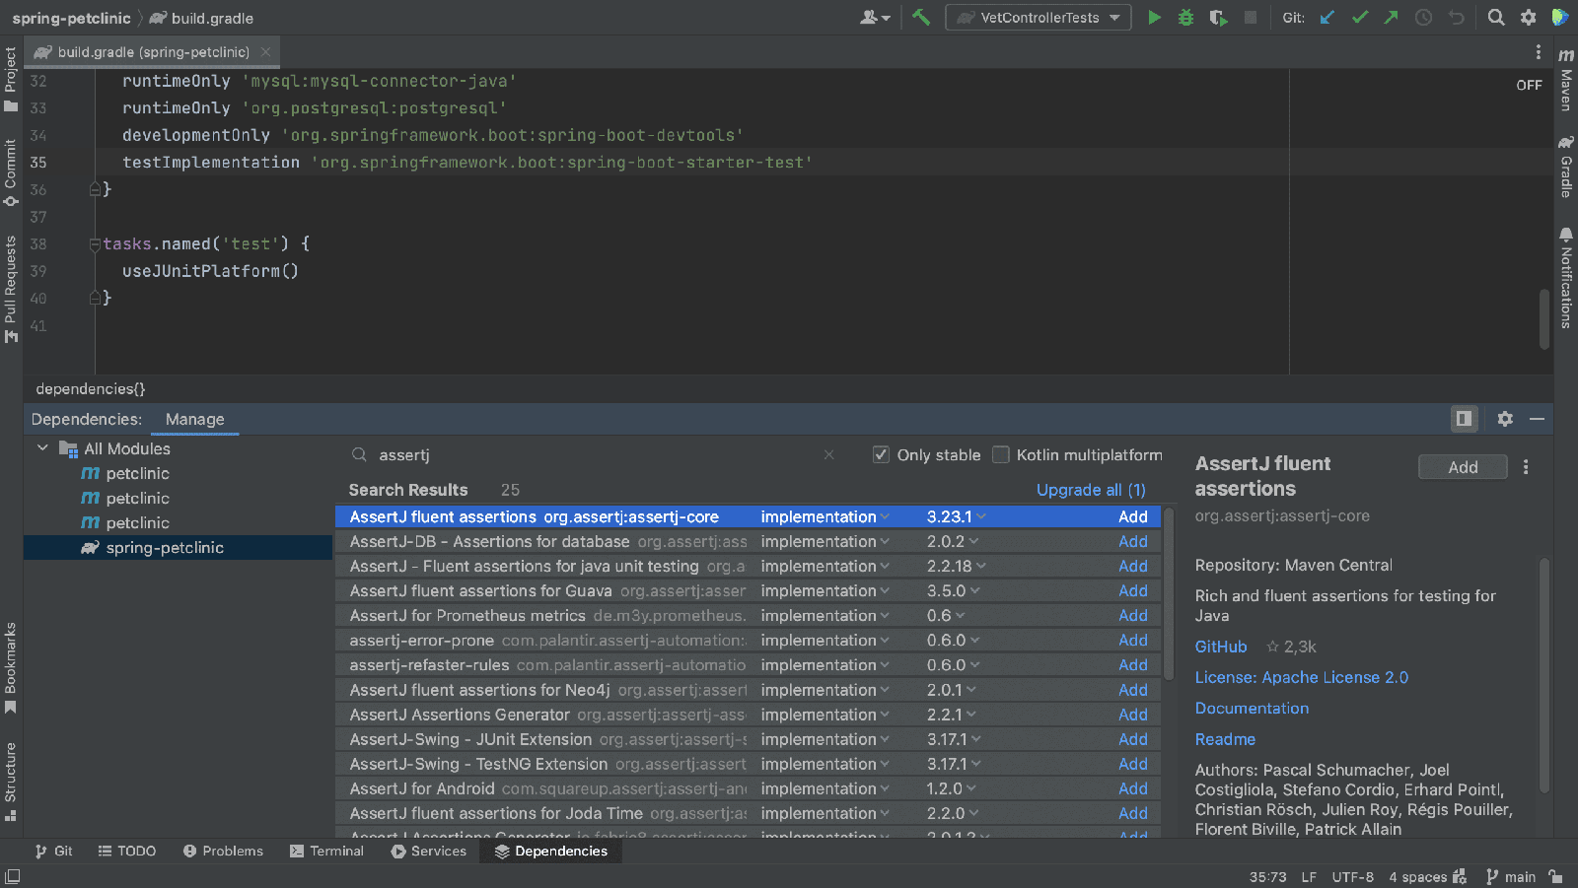This screenshot has height=888, width=1578.
Task: Open the Structure tool window
Action: point(11,782)
